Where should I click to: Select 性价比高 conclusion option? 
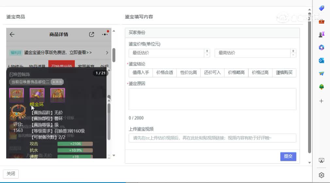pos(189,73)
